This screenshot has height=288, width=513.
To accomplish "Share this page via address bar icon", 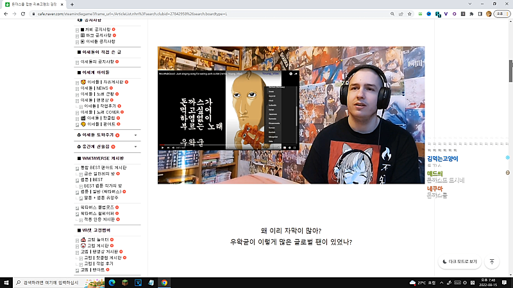I will pos(401,14).
